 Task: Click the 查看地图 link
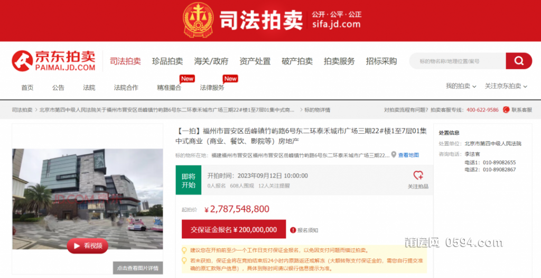pyautogui.click(x=408, y=155)
